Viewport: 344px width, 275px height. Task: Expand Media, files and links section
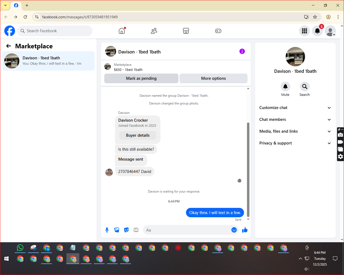[x=295, y=131]
